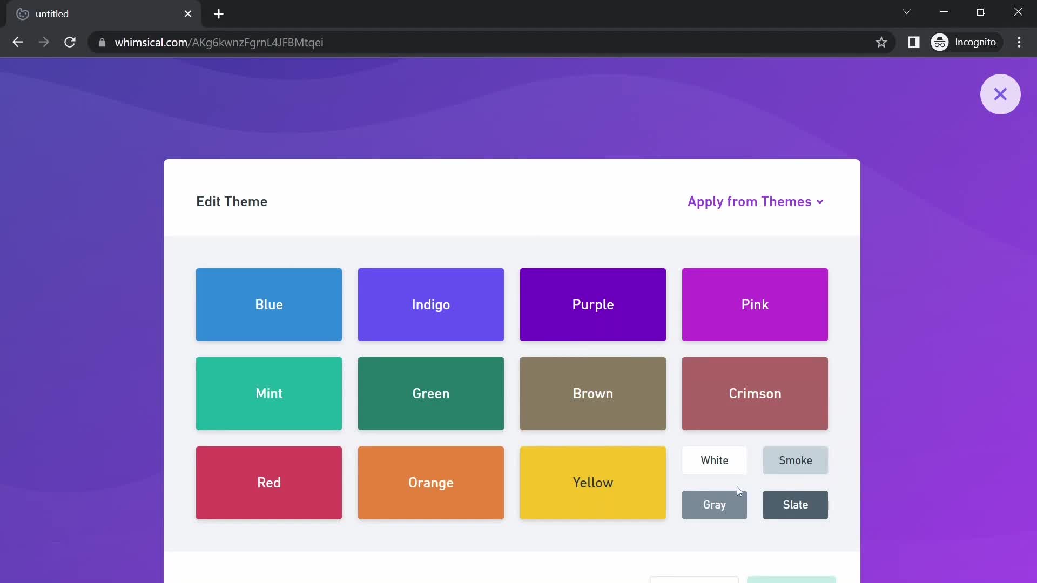Select the Yellow theme color
The height and width of the screenshot is (583, 1037).
(593, 482)
